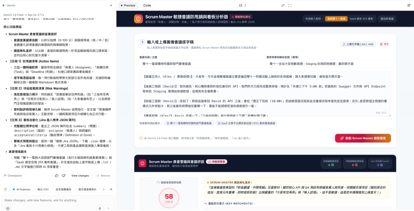
Task: Click the 匯出 CSV suggestion chip
Action: point(43,189)
